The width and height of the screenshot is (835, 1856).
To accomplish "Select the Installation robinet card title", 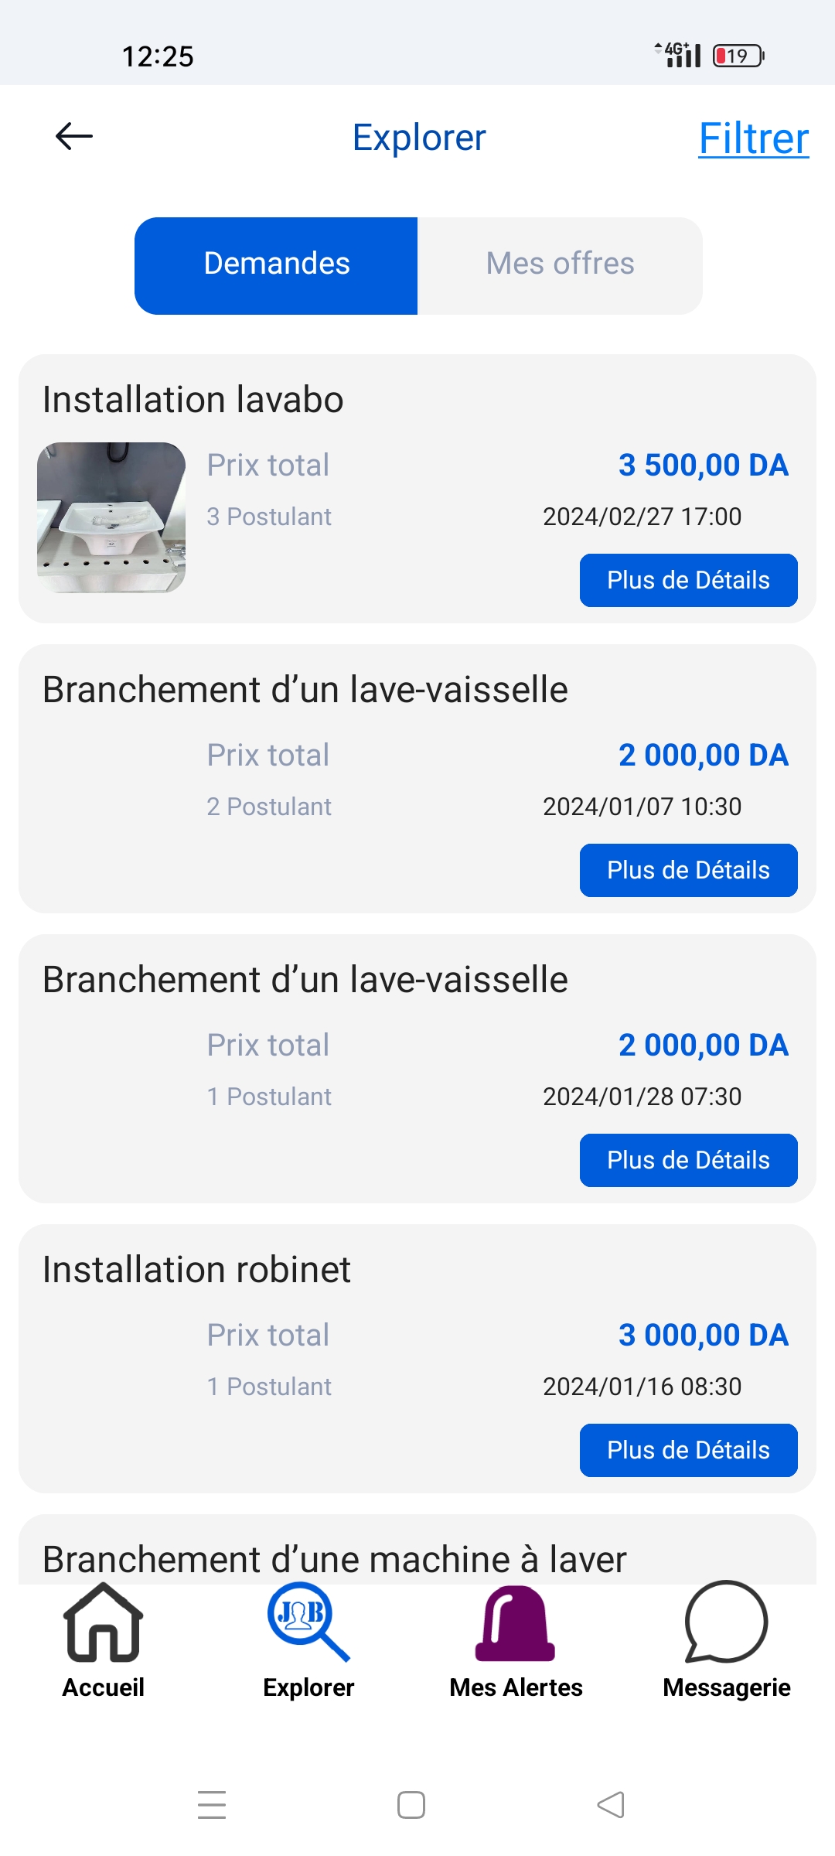I will click(x=197, y=1270).
